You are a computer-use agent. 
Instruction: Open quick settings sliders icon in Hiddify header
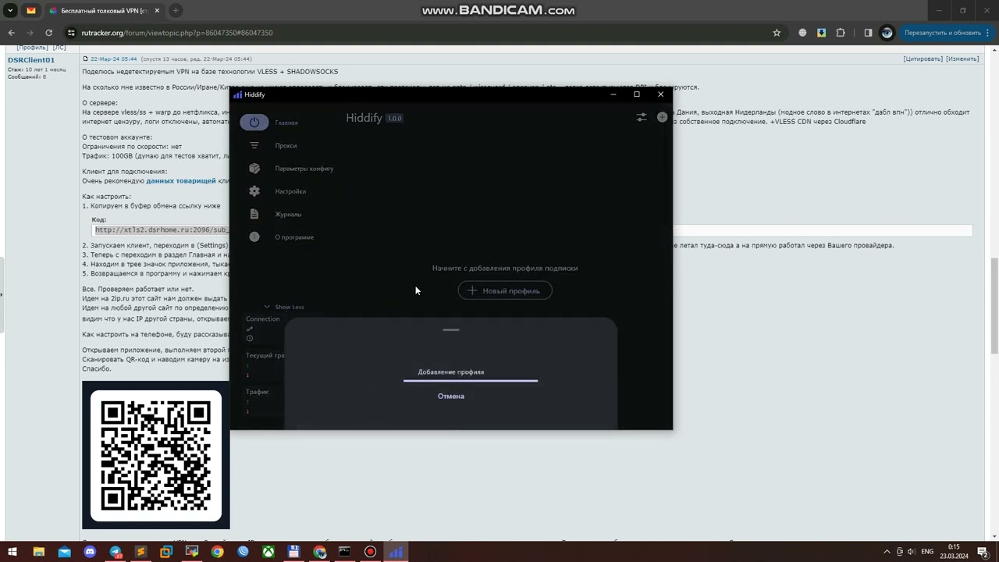pos(642,117)
